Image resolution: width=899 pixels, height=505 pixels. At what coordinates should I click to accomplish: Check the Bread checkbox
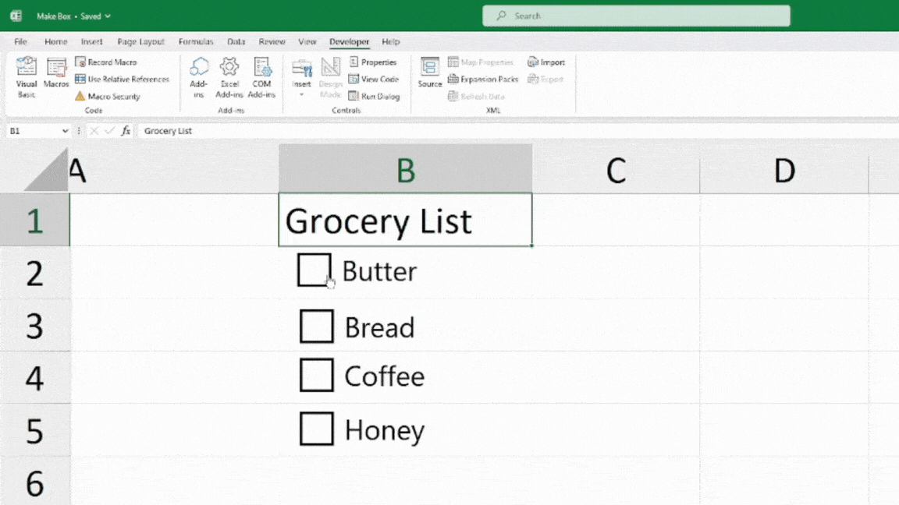316,327
